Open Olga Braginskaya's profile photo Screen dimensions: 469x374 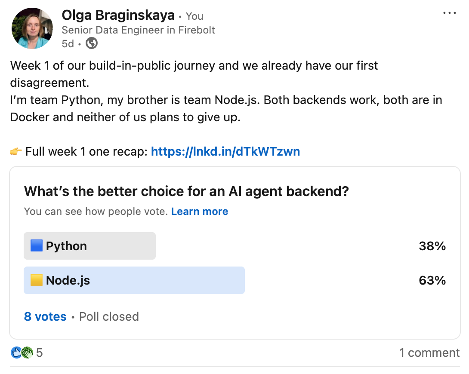tap(32, 28)
